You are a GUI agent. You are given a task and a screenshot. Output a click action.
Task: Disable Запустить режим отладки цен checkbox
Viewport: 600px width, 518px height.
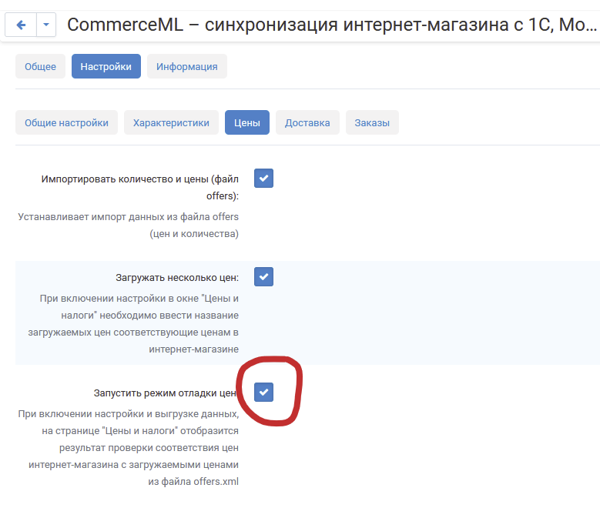point(263,393)
